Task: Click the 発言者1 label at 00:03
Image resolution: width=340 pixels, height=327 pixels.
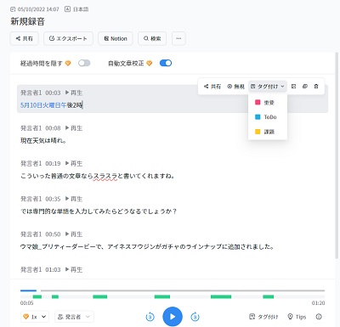Action: click(31, 93)
